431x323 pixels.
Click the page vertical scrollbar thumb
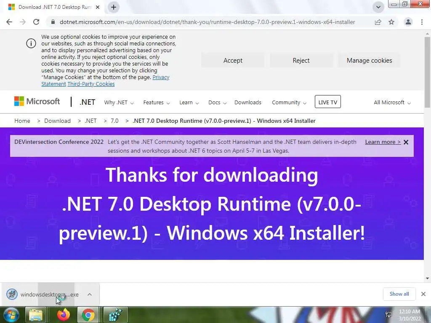pyautogui.click(x=427, y=72)
